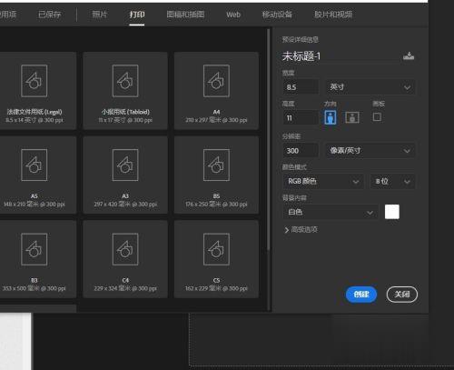Enable the 画板 artboard checkbox

[377, 116]
